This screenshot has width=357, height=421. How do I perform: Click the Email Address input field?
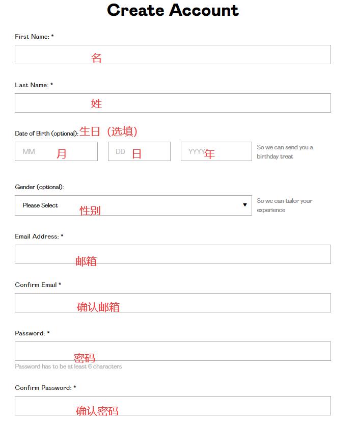click(x=173, y=254)
